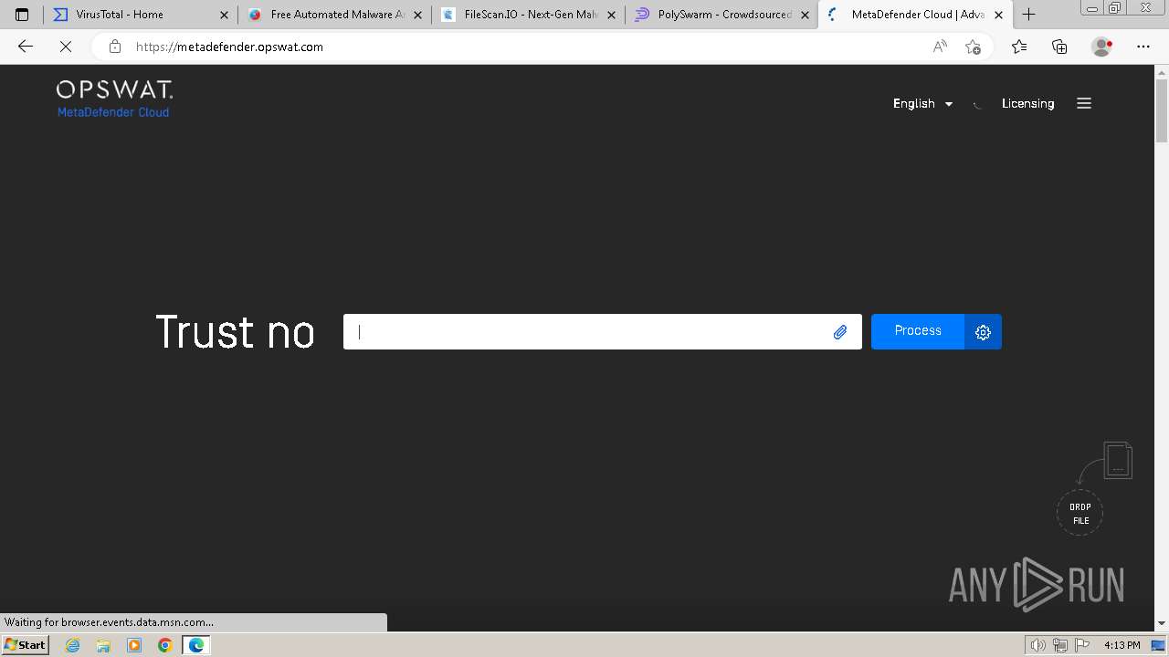Click the address bar URL
The width and height of the screenshot is (1169, 657).
[229, 47]
